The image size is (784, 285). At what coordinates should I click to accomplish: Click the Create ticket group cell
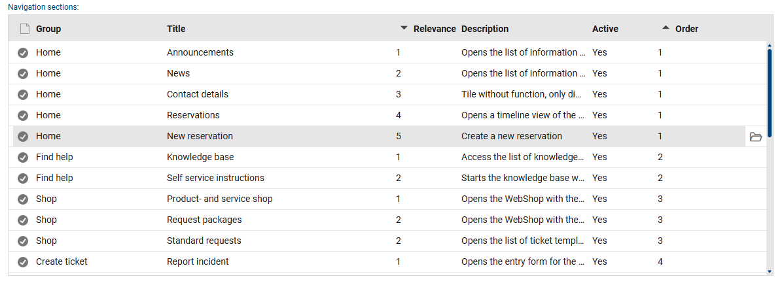[x=62, y=262]
